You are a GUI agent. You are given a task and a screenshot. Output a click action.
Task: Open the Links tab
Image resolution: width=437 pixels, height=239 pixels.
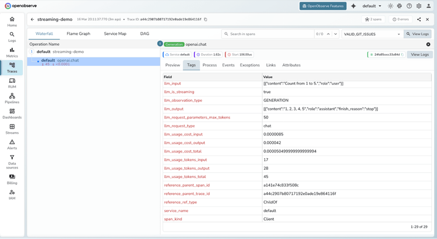click(x=271, y=65)
